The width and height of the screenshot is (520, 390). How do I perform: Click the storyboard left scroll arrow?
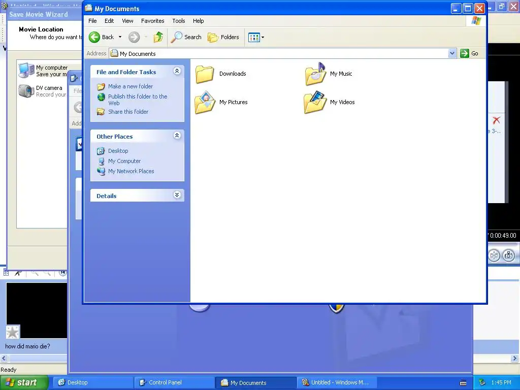[4, 359]
